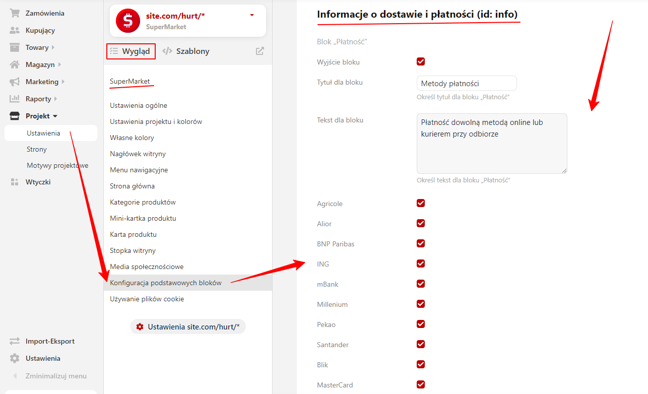Open Własne kolory section

pos(132,138)
